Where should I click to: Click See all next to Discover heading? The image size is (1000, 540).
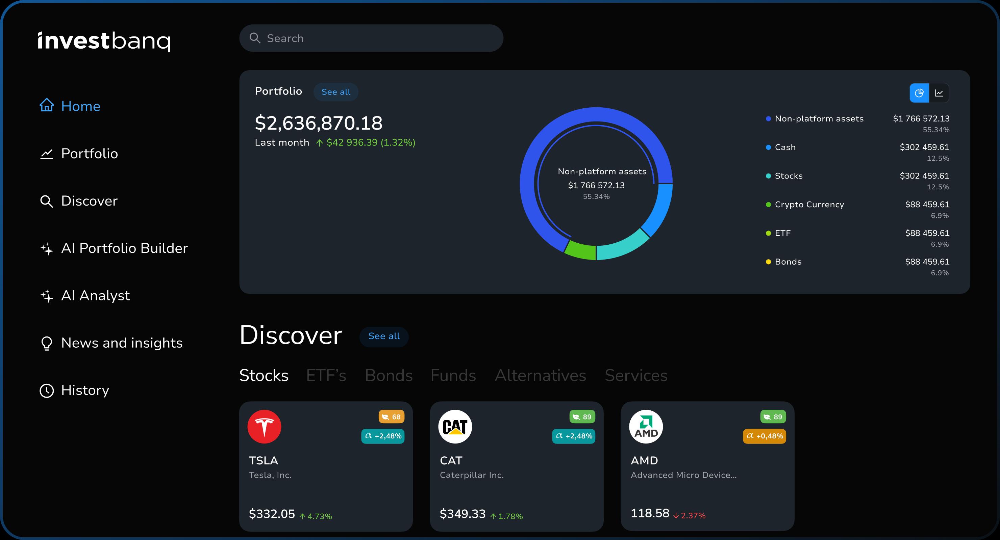384,336
